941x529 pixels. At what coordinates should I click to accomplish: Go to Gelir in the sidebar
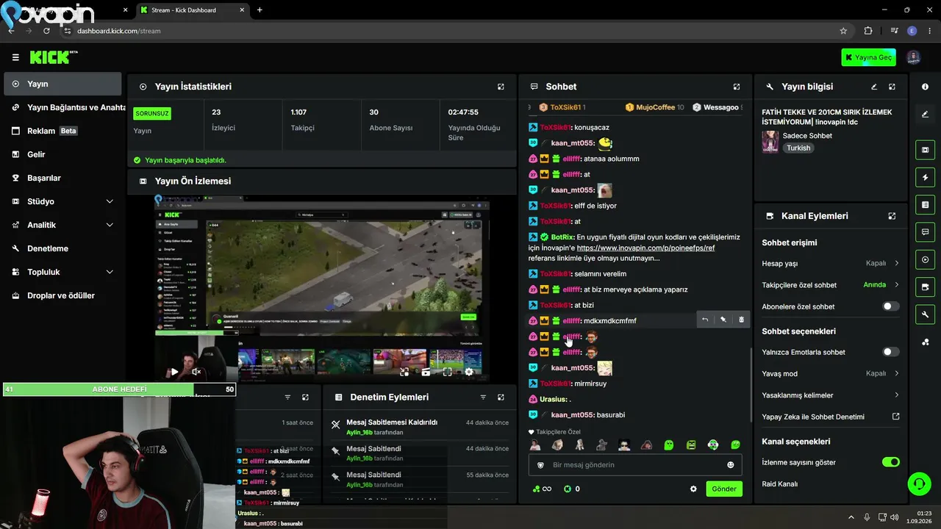[62, 154]
